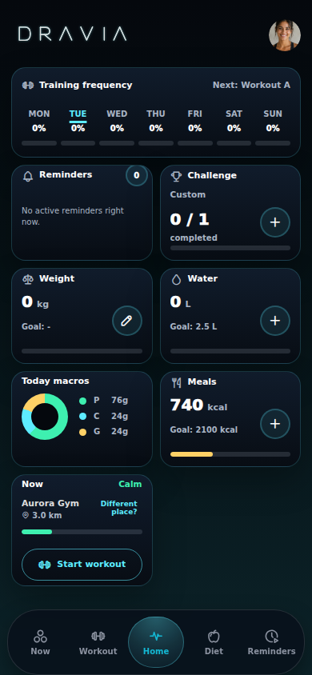
Task: Add a new Challenge completion with plus icon
Action: (x=275, y=222)
